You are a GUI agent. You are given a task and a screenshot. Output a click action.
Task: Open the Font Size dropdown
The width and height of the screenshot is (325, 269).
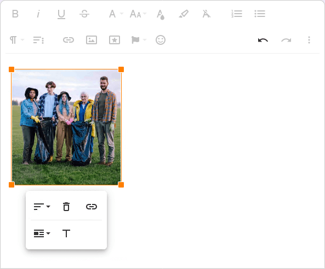[x=138, y=14]
